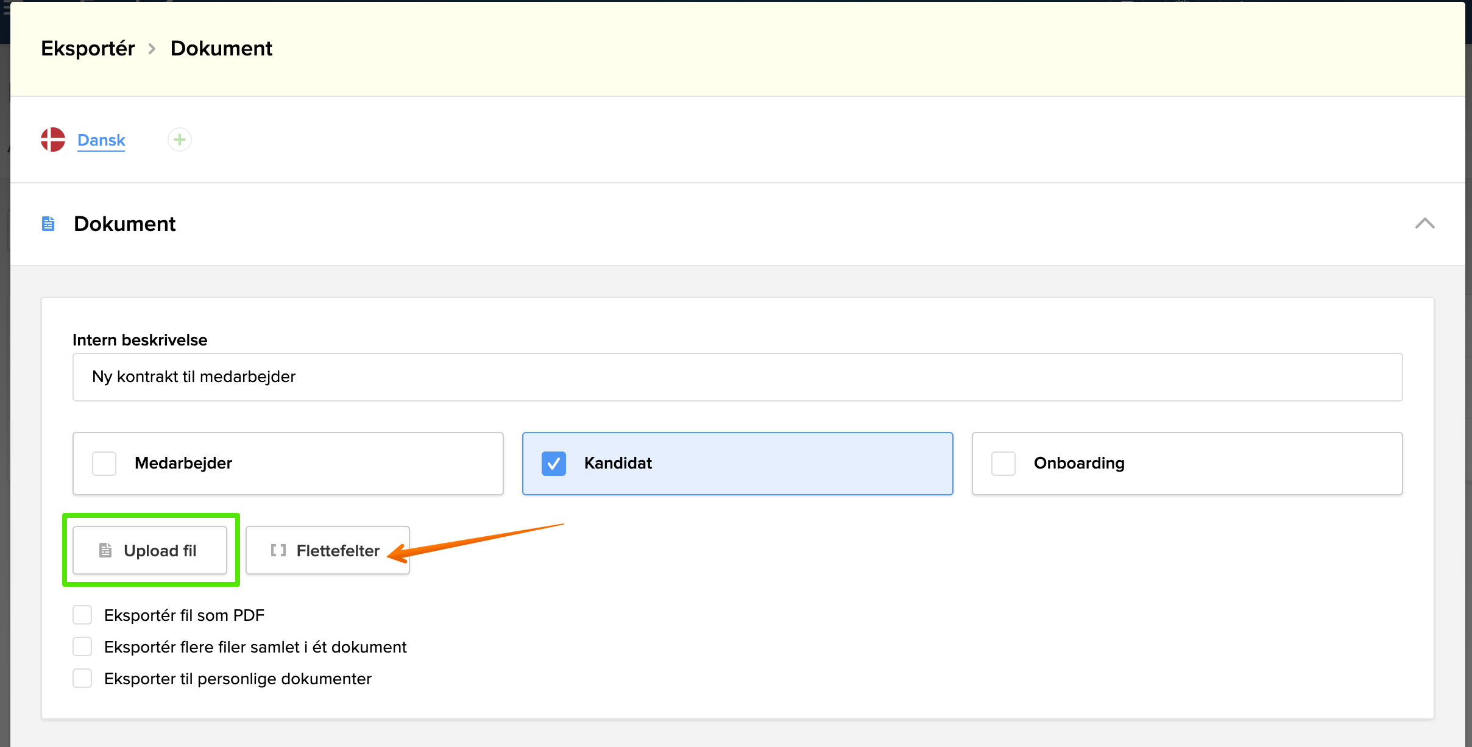
Task: Check the Medarbejder checkbox
Action: pos(104,464)
